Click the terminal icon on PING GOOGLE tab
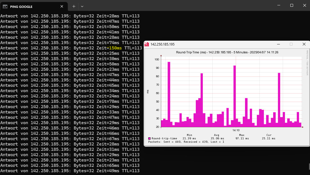Image resolution: width=310 pixels, height=175 pixels. click(5, 7)
